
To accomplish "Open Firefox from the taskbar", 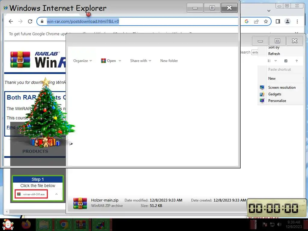I will coord(26,224).
